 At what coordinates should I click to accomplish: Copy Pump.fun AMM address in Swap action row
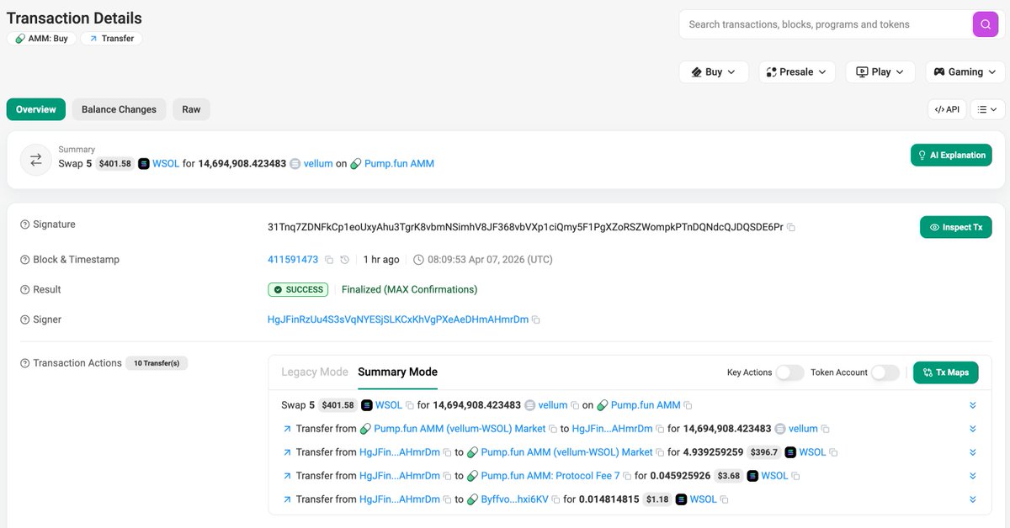click(x=688, y=405)
